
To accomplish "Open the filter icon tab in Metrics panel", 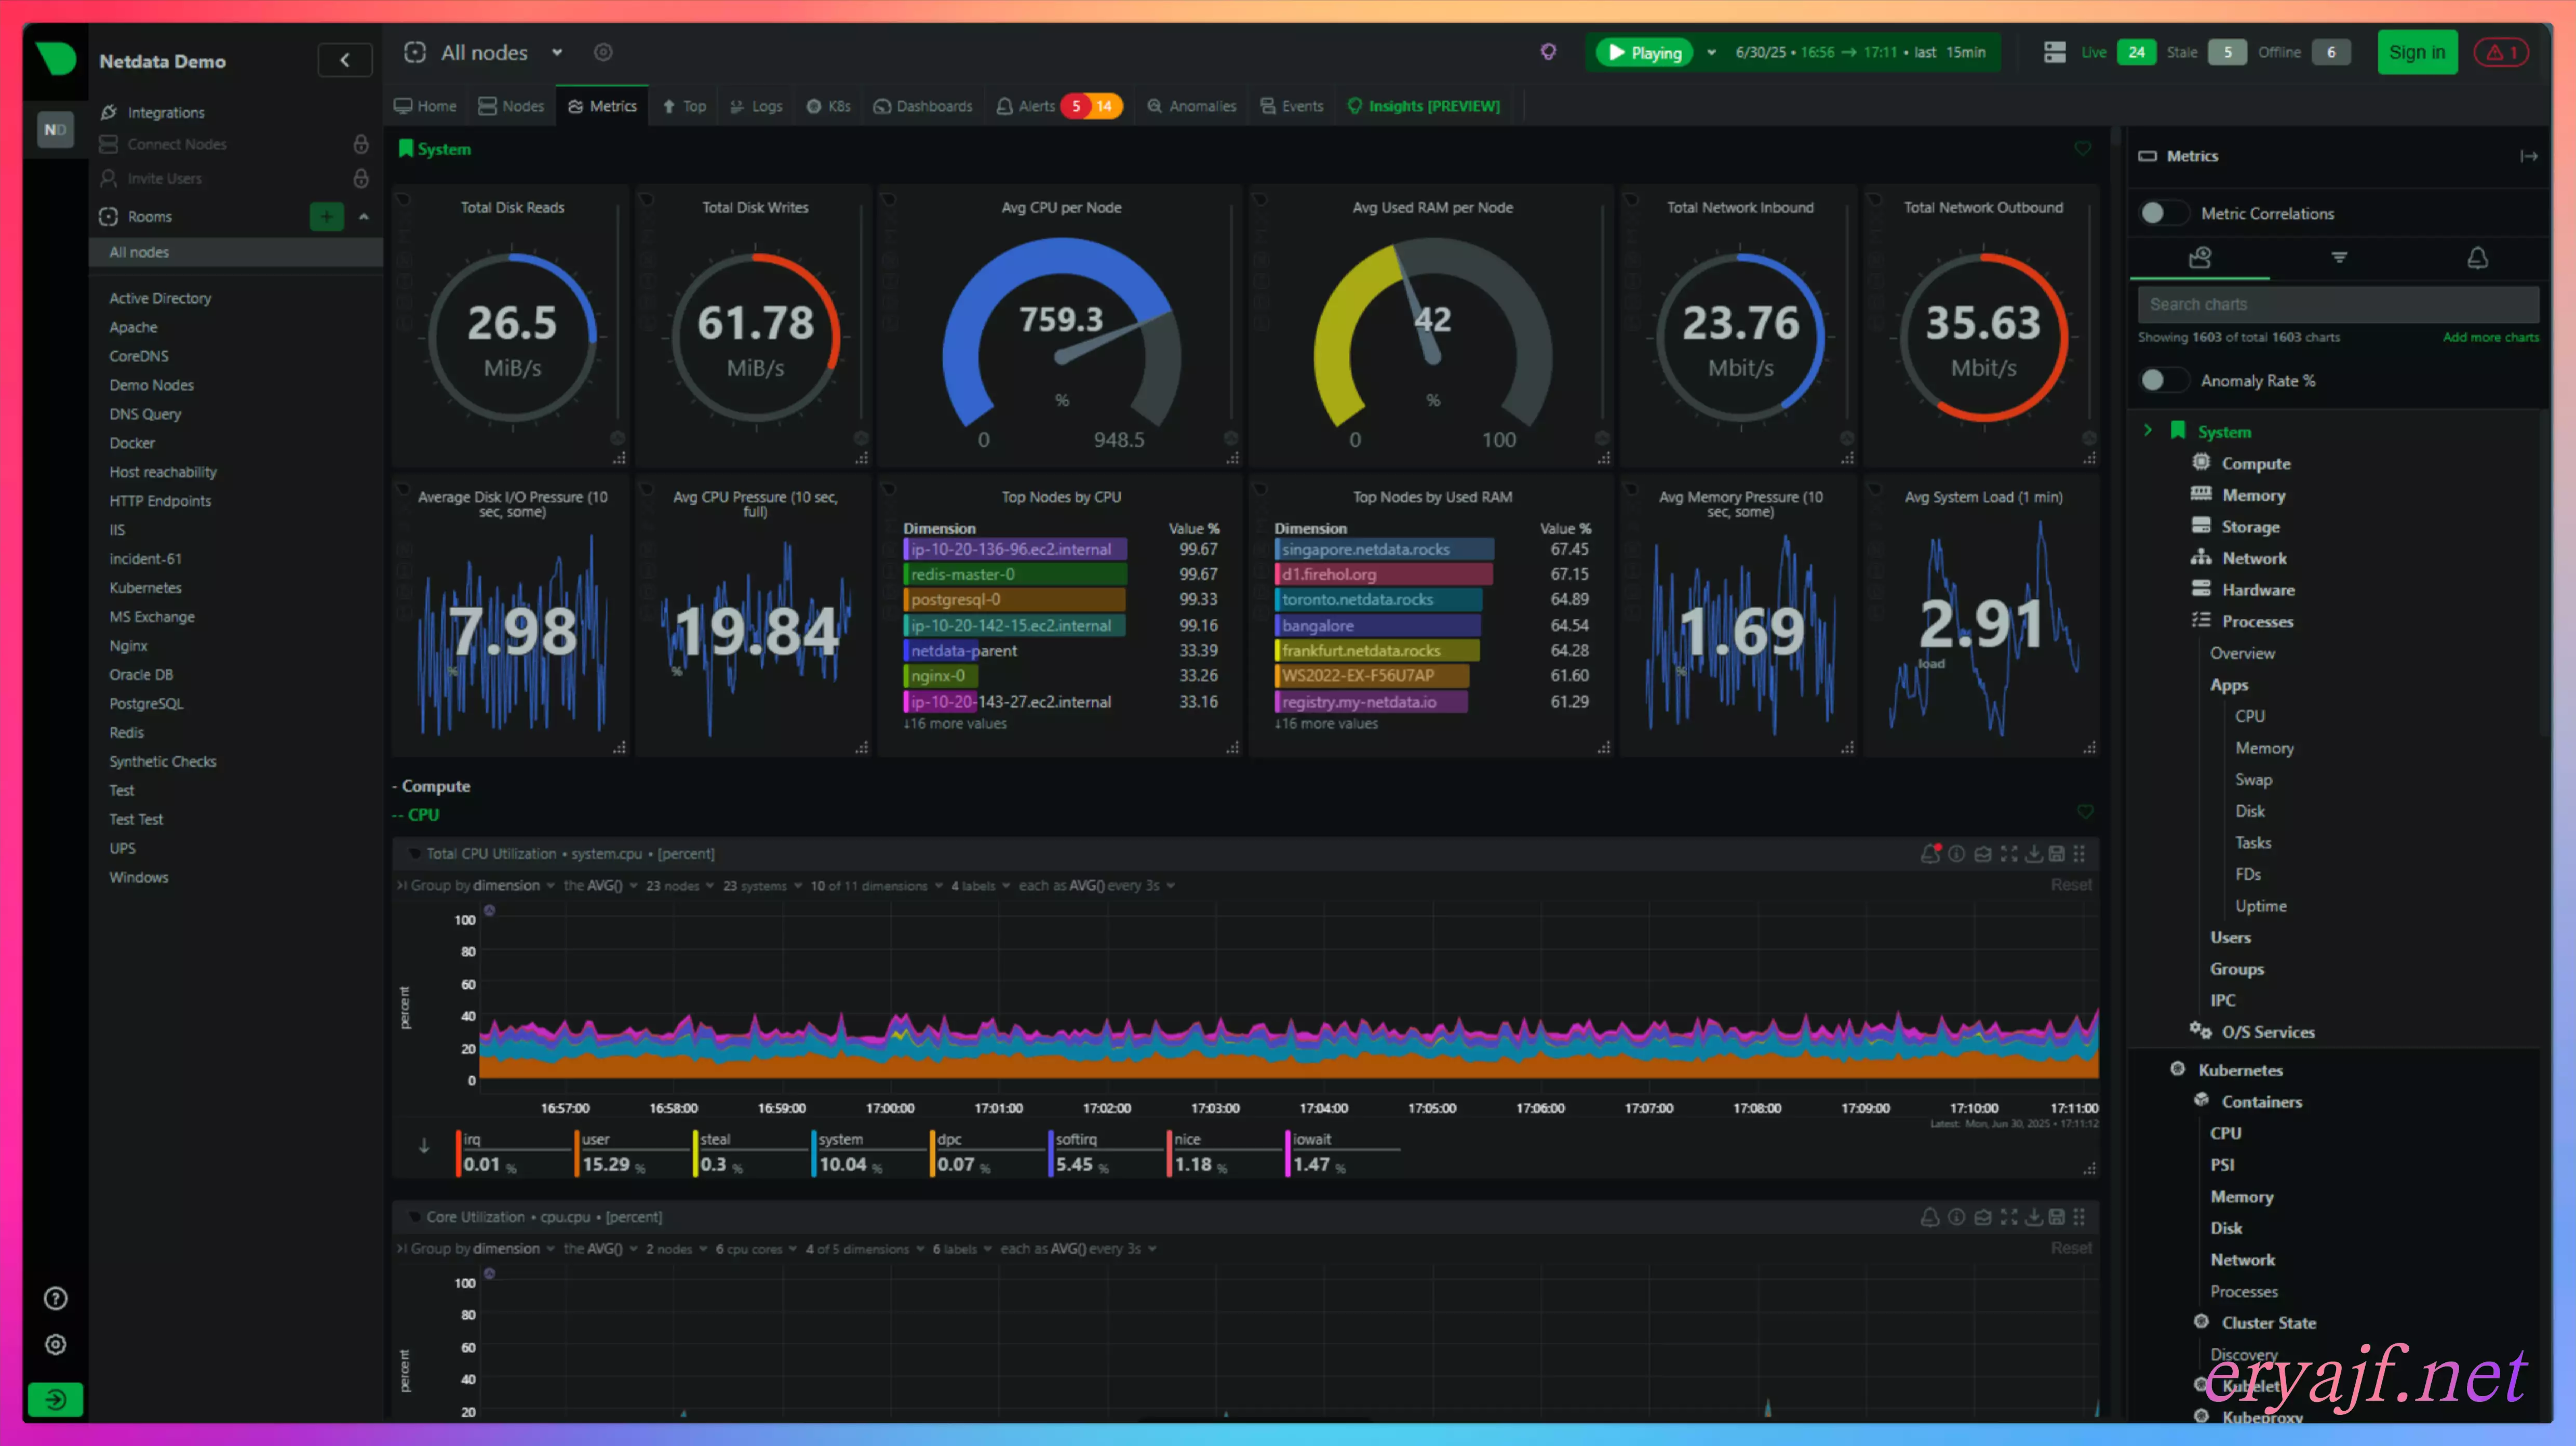I will pos(2339,258).
